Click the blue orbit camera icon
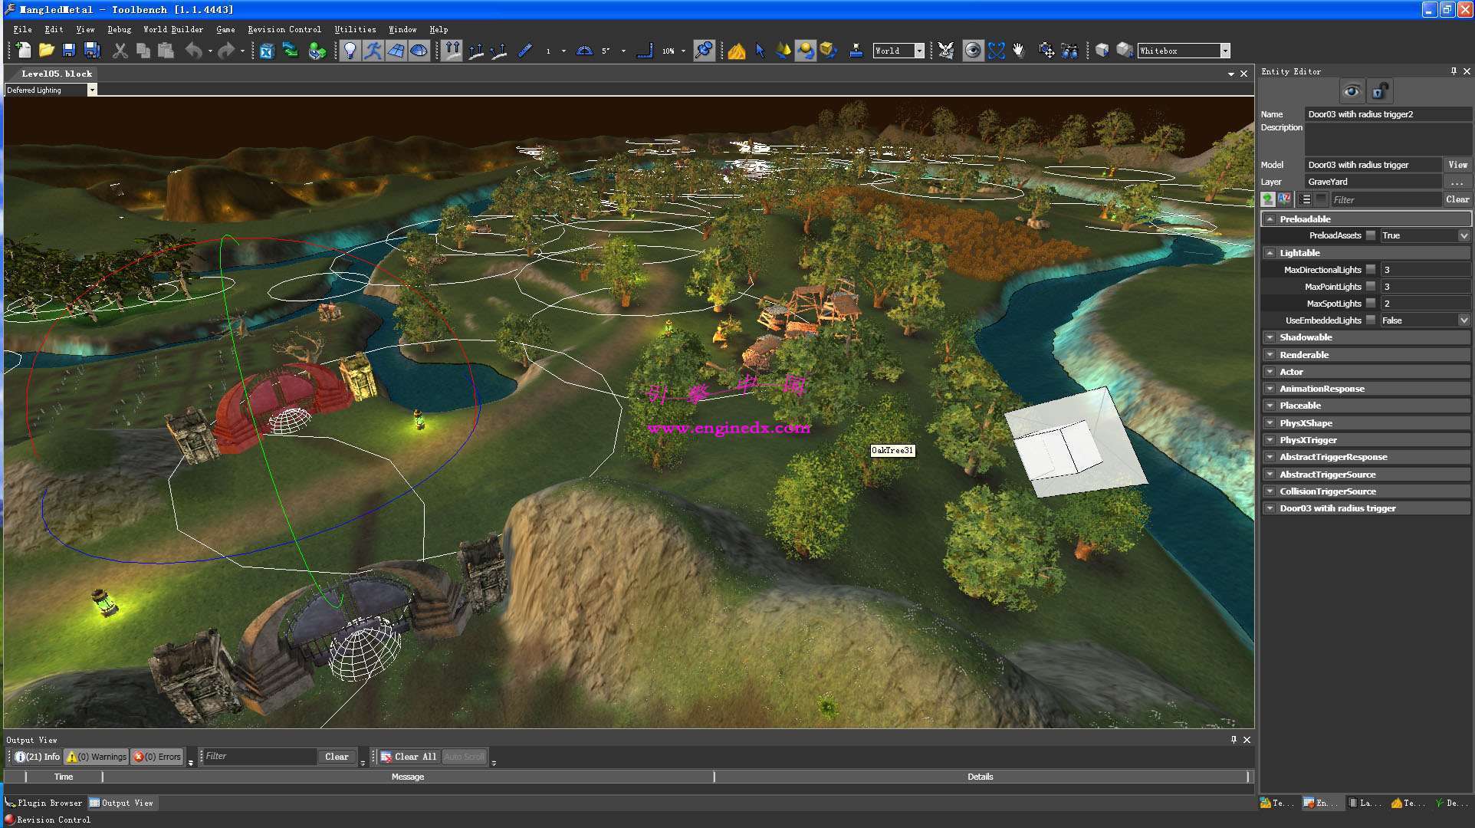 (x=996, y=51)
